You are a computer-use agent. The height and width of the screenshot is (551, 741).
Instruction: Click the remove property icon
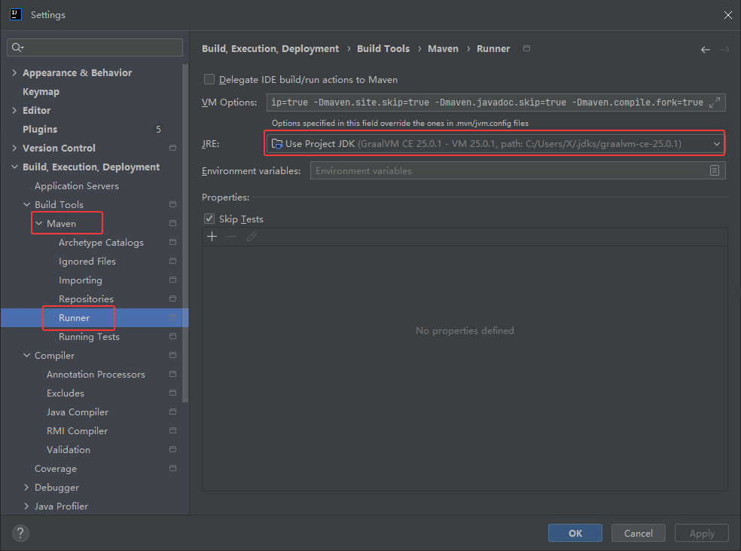[231, 236]
